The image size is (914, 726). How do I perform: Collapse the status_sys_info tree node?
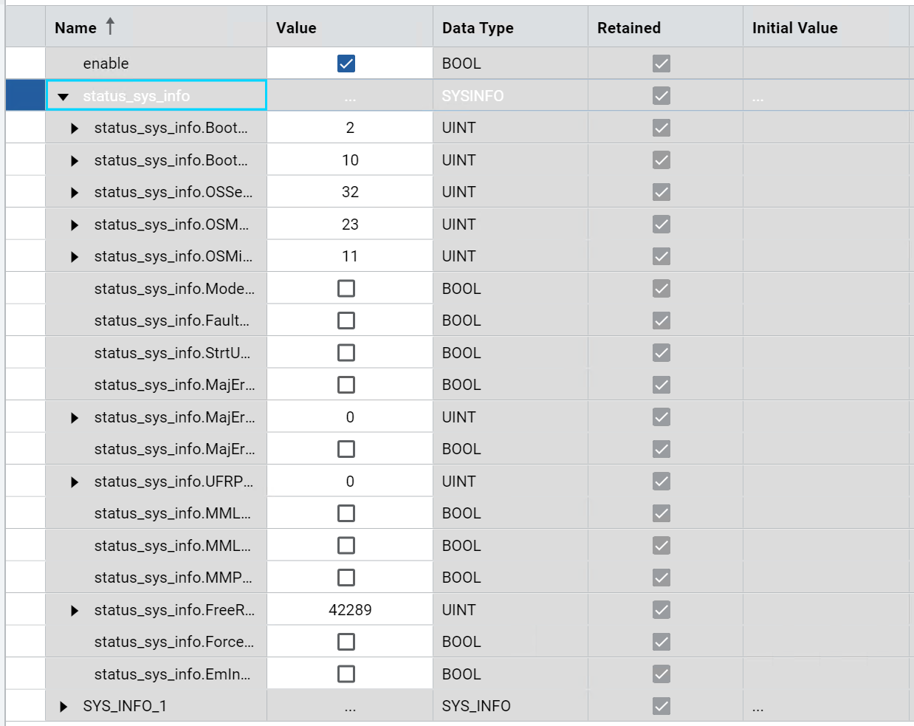[x=63, y=97]
